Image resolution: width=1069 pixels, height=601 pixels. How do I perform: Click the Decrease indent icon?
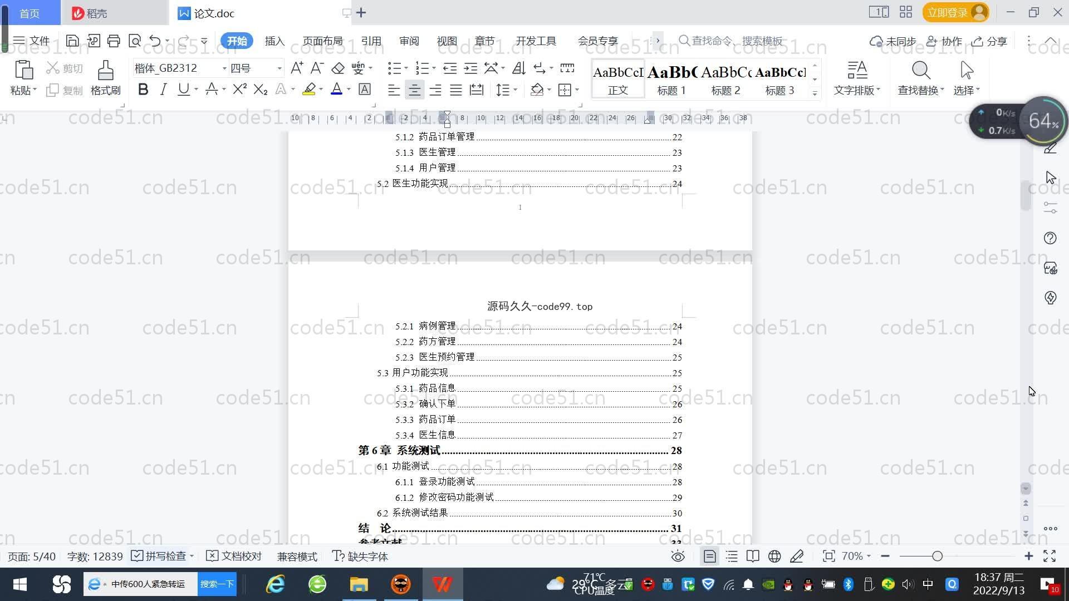tap(450, 68)
